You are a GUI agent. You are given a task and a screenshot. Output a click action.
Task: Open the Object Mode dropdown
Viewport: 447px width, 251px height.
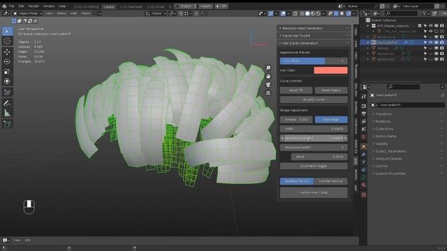point(28,13)
